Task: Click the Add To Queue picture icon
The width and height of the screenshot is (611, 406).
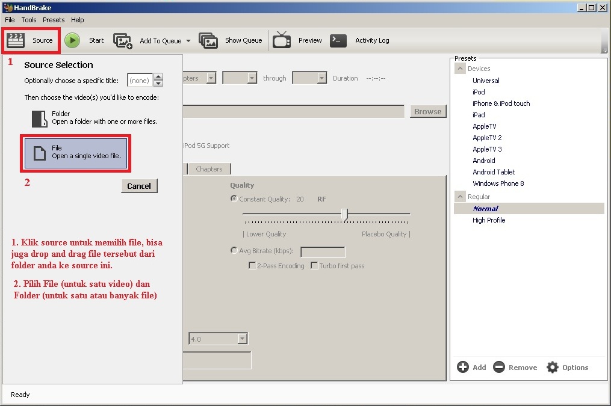Action: point(123,40)
